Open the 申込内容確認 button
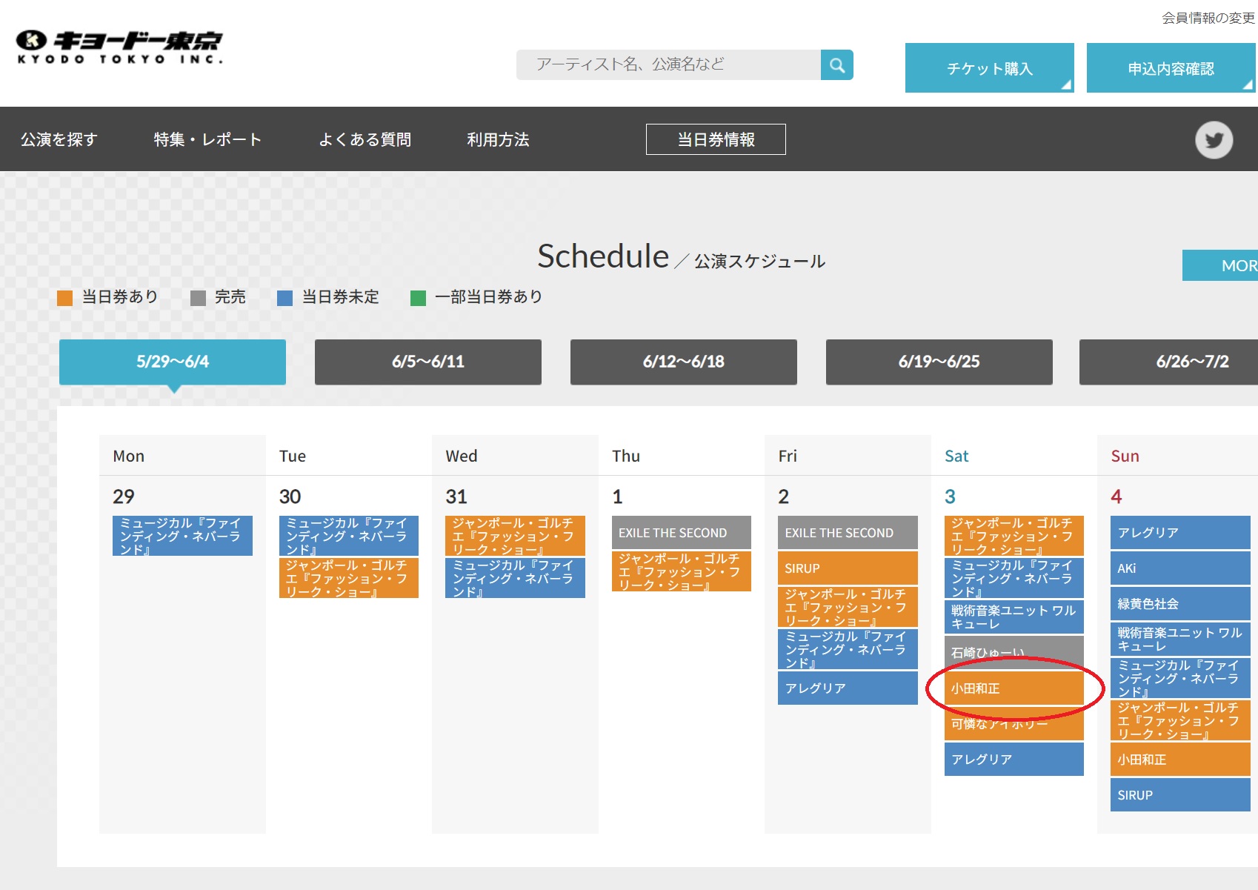Image resolution: width=1258 pixels, height=890 pixels. (x=1171, y=68)
